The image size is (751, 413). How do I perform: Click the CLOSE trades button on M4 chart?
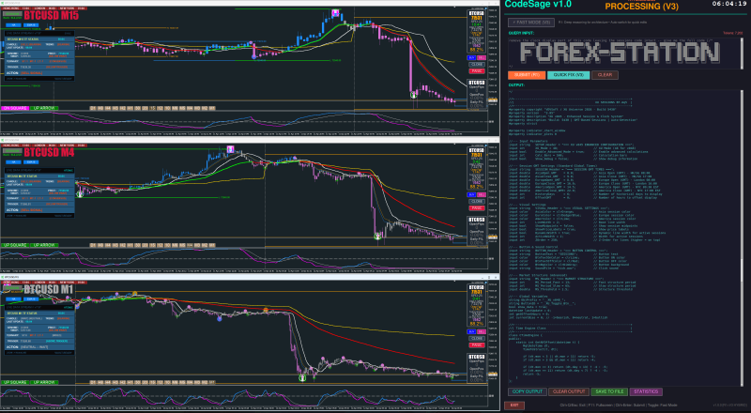pyautogui.click(x=477, y=201)
